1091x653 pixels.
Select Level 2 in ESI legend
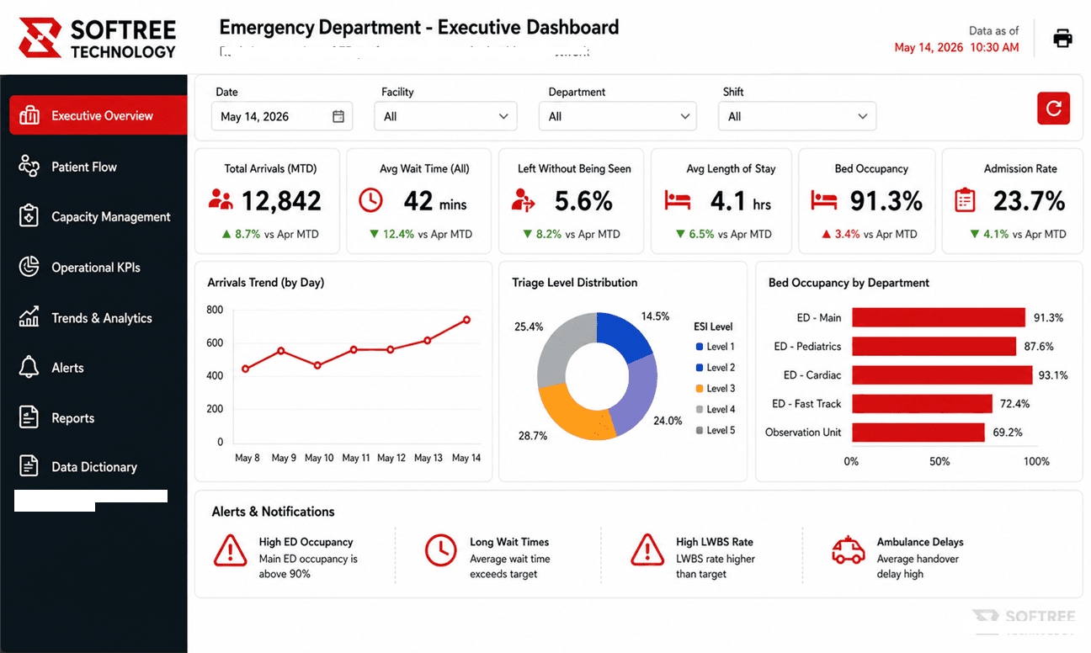click(x=716, y=368)
